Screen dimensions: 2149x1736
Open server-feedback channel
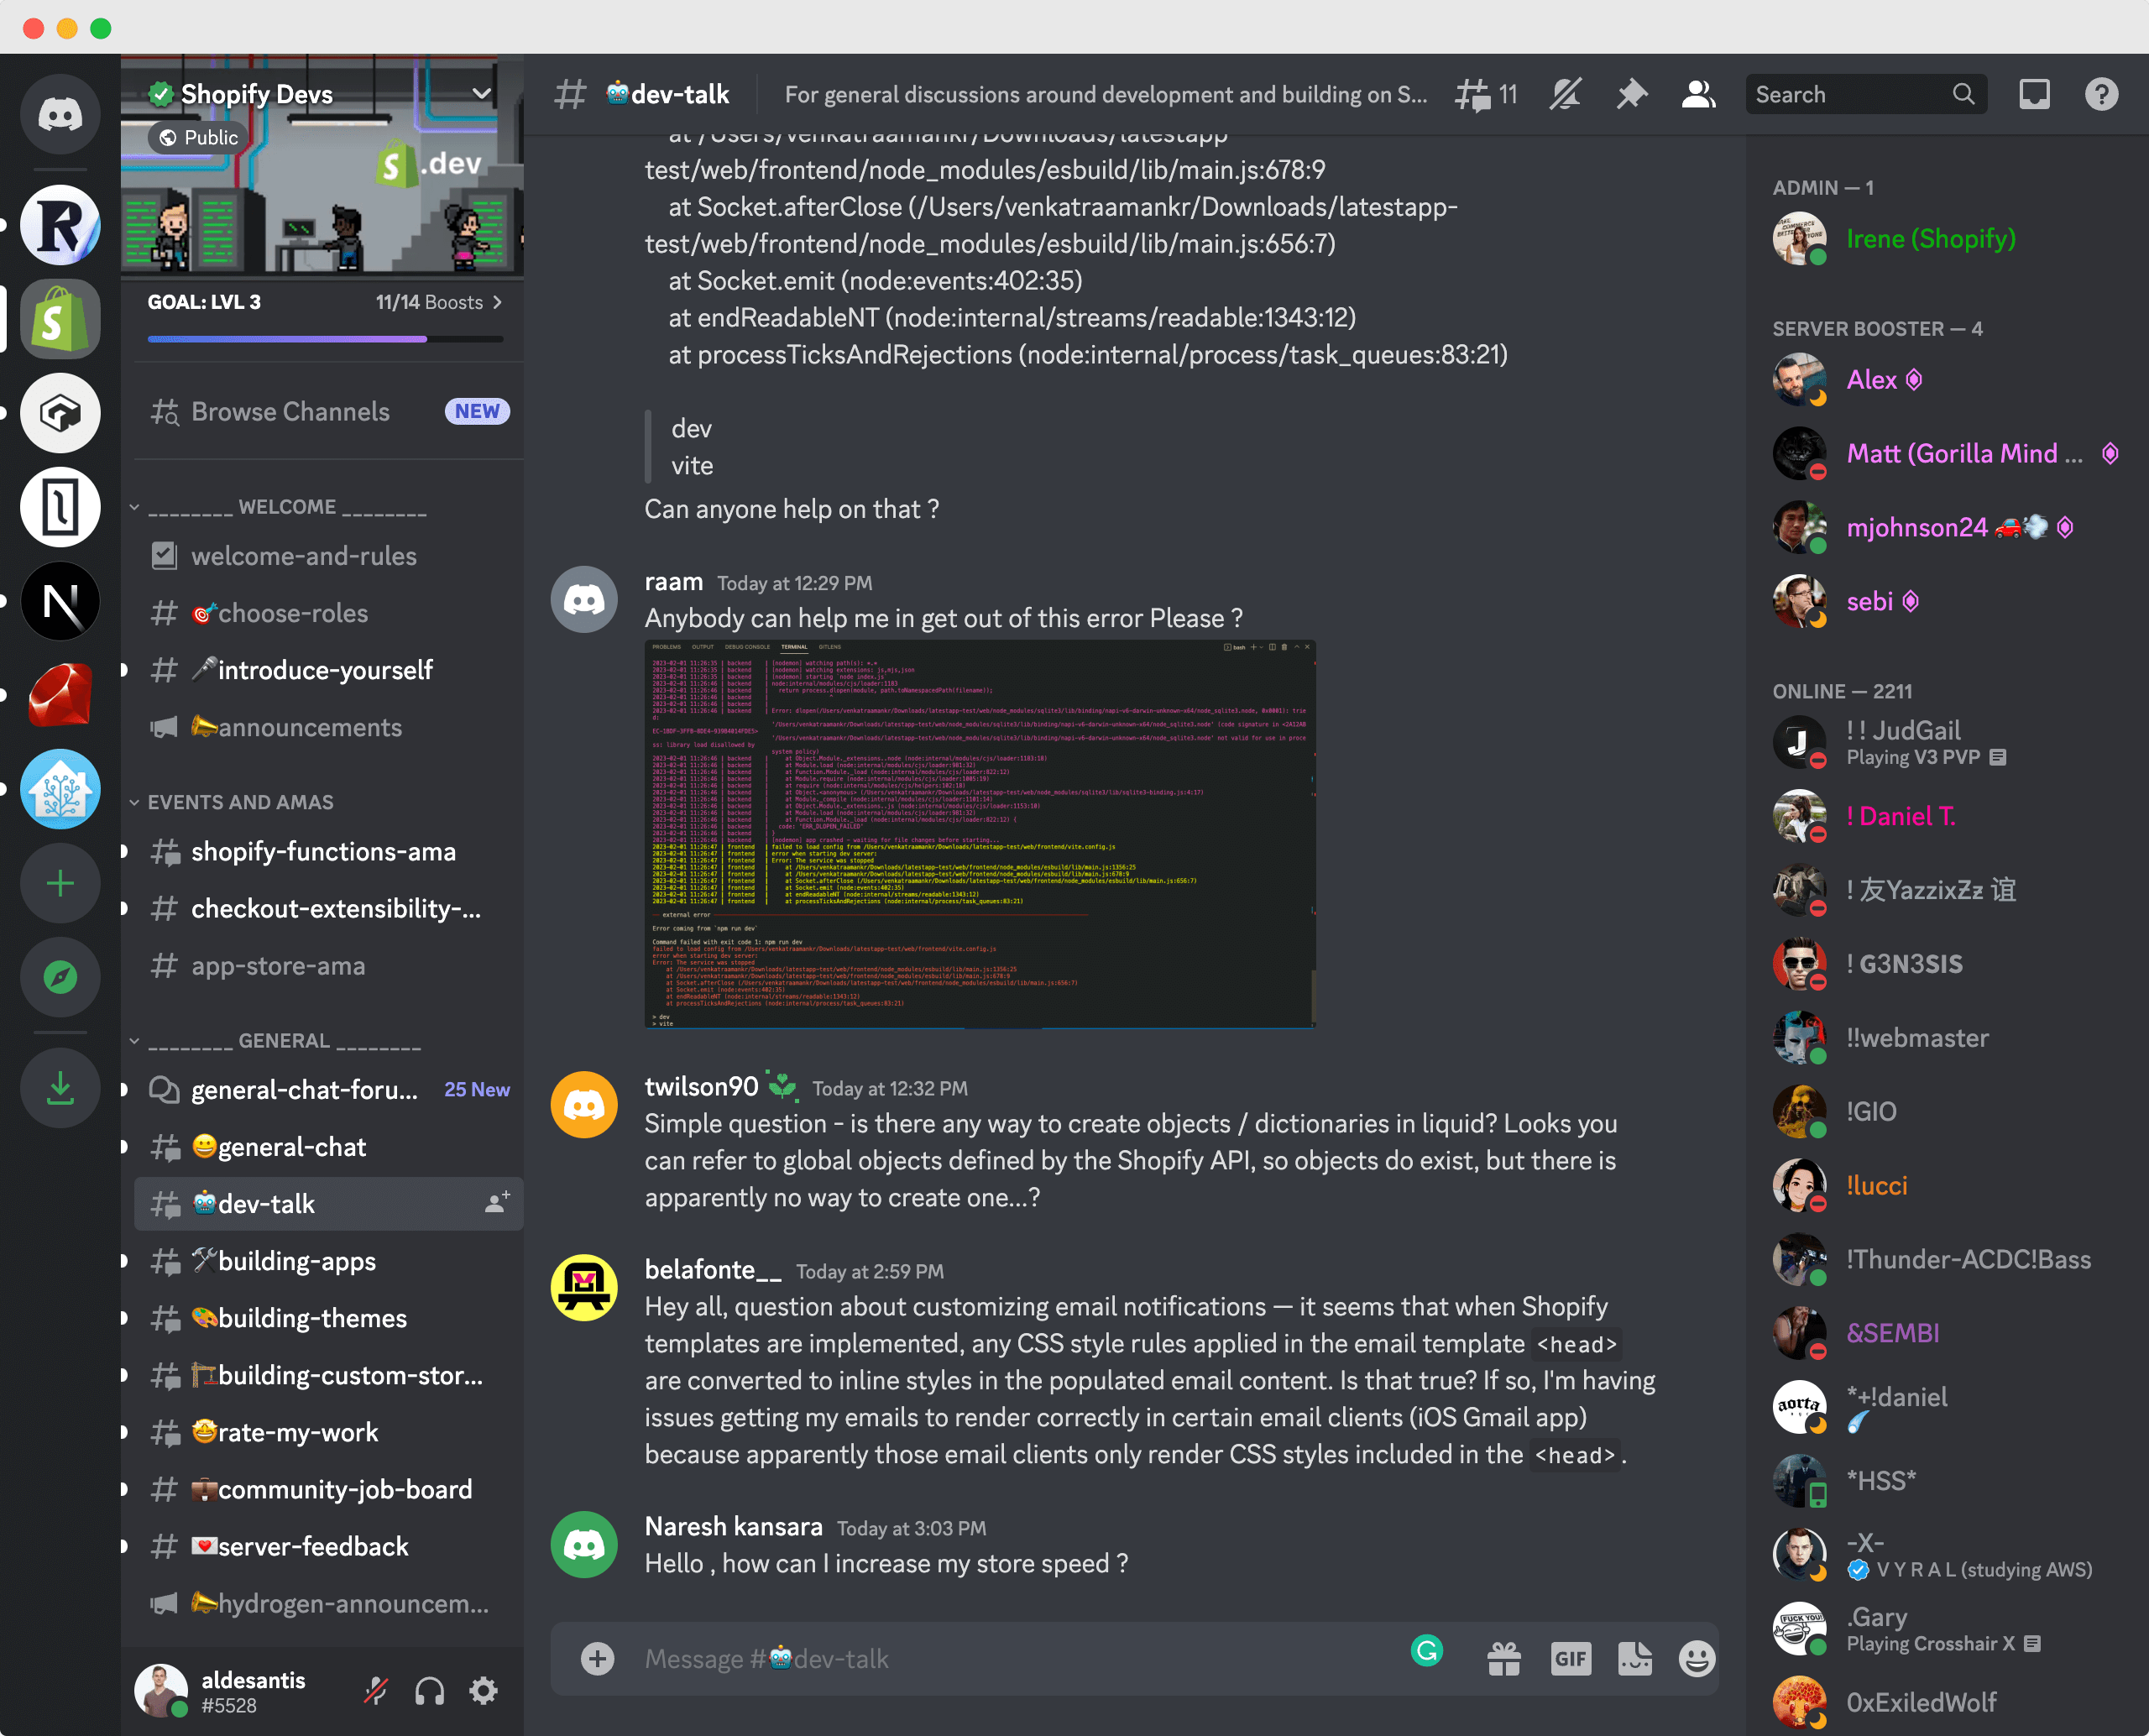tap(328, 1546)
